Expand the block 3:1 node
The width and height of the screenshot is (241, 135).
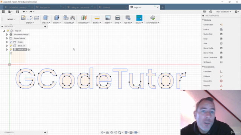pyautogui.click(x=7, y=49)
